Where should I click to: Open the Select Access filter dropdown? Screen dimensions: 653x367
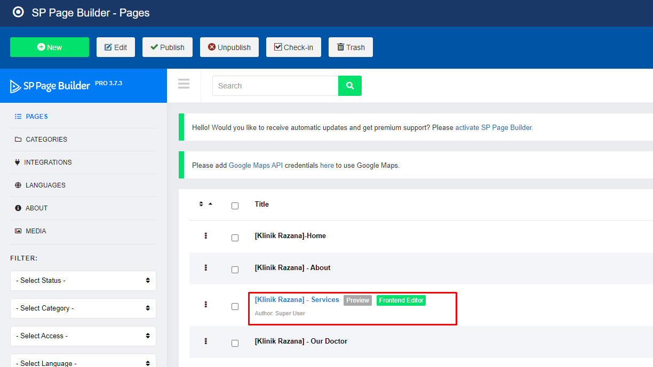[83, 336]
